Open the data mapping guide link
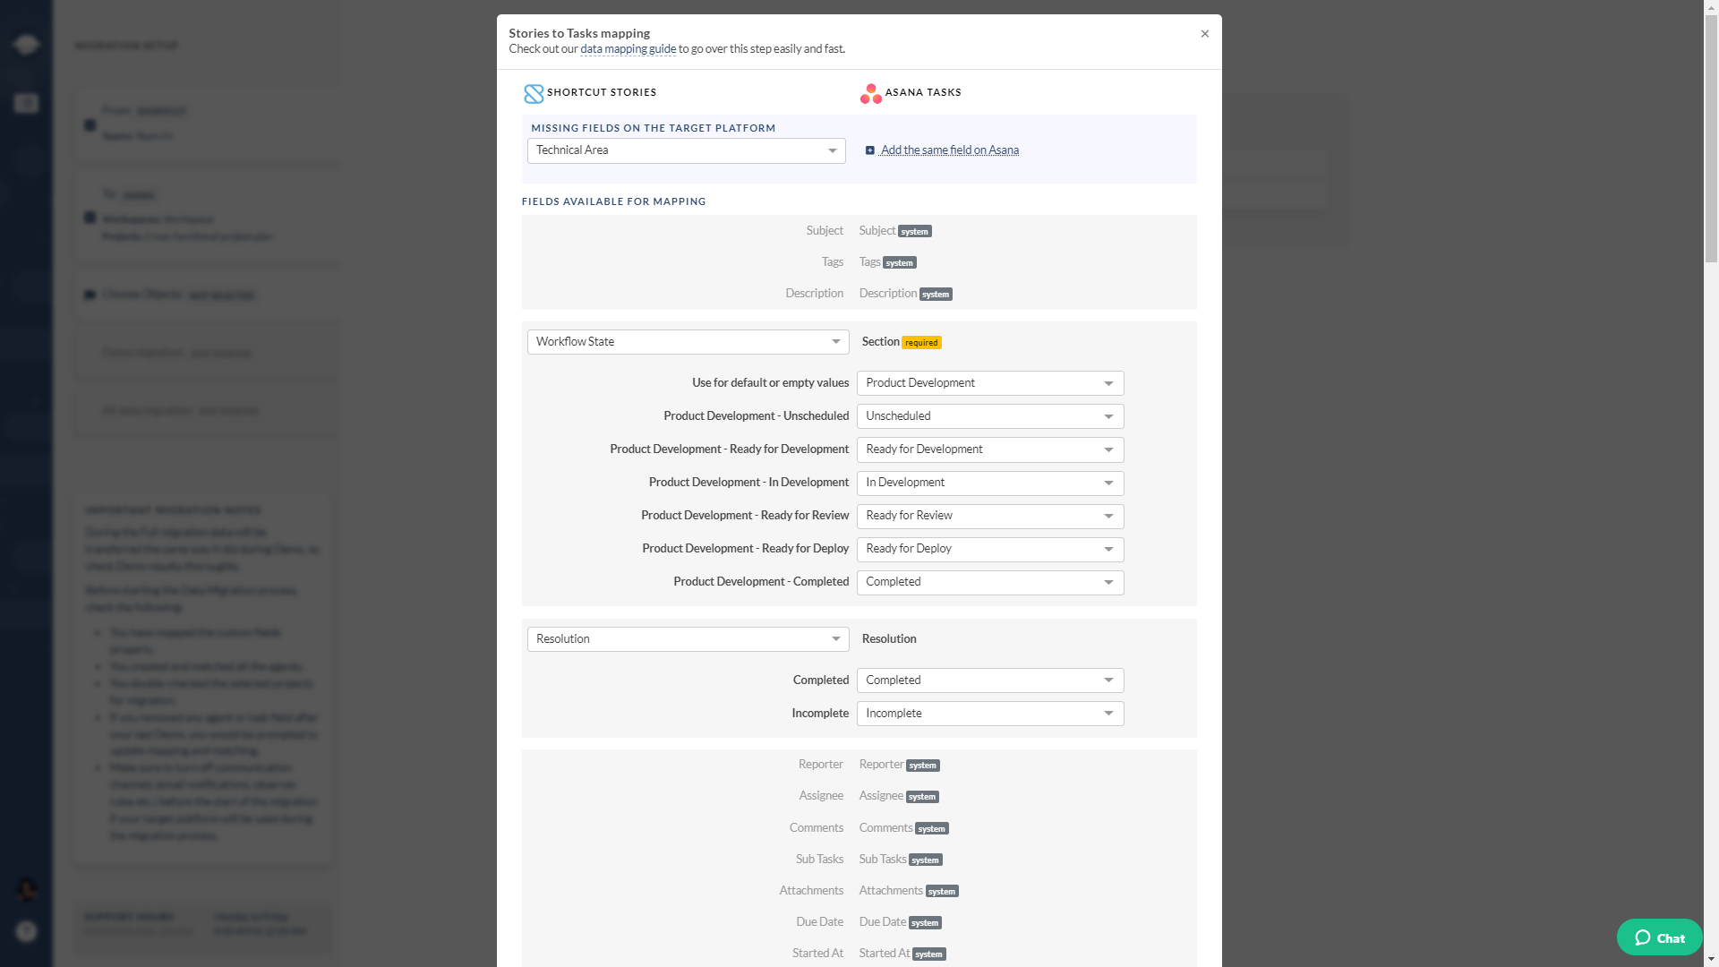The width and height of the screenshot is (1719, 967). 628,49
